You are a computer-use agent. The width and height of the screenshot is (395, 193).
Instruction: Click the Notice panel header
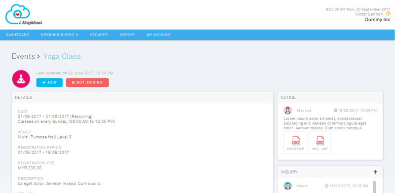tap(330, 98)
